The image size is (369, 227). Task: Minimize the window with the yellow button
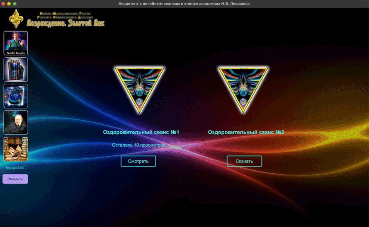[9, 4]
